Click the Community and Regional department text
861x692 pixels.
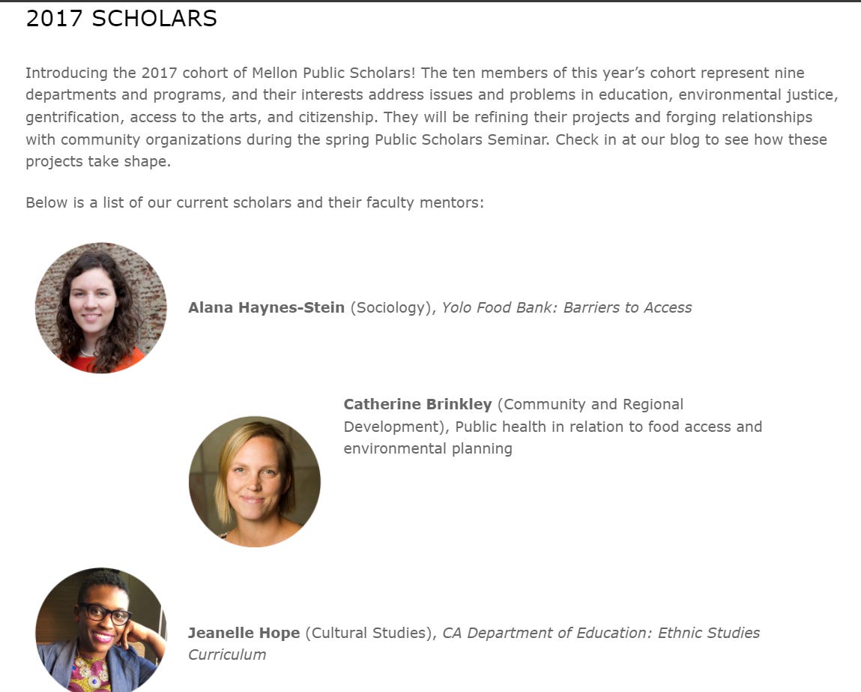592,404
